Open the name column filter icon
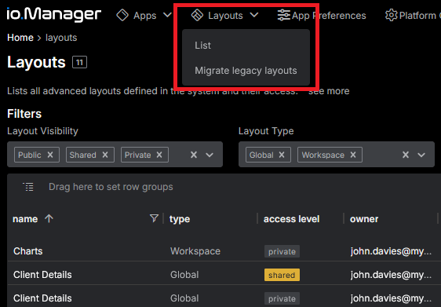 coord(154,218)
